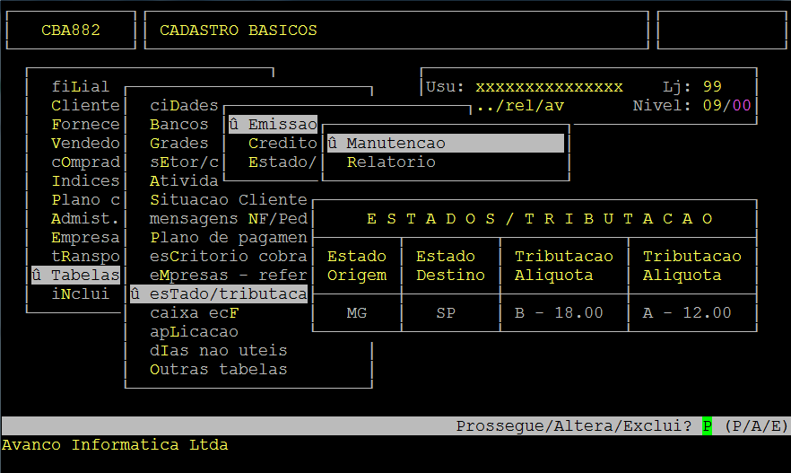Open Outras tabelas at submenu bottom

(x=218, y=370)
